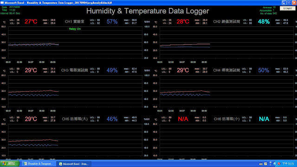This screenshot has width=297, height=167.
Task: Click inside the CH1 trend chart
Action: pos(75,42)
